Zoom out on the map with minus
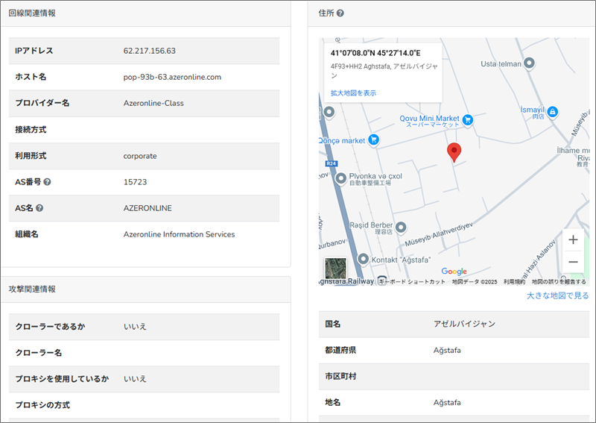This screenshot has height=423, width=596. coord(573,262)
